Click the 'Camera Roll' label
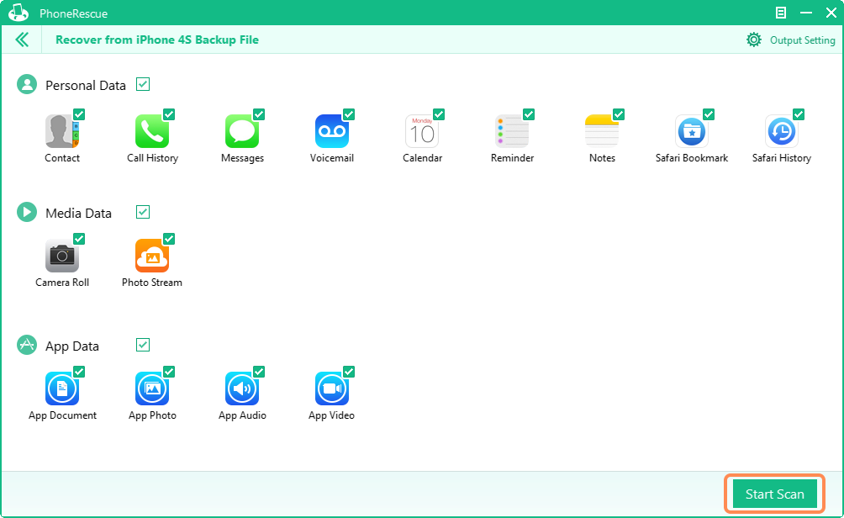This screenshot has height=518, width=844. 62,283
